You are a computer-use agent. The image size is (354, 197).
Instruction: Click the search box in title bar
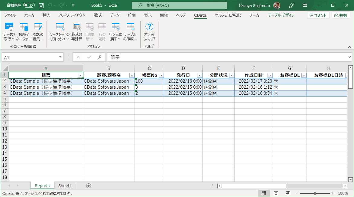click(x=179, y=5)
